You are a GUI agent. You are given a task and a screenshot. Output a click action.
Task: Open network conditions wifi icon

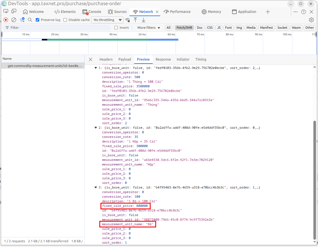pyautogui.click(x=127, y=20)
